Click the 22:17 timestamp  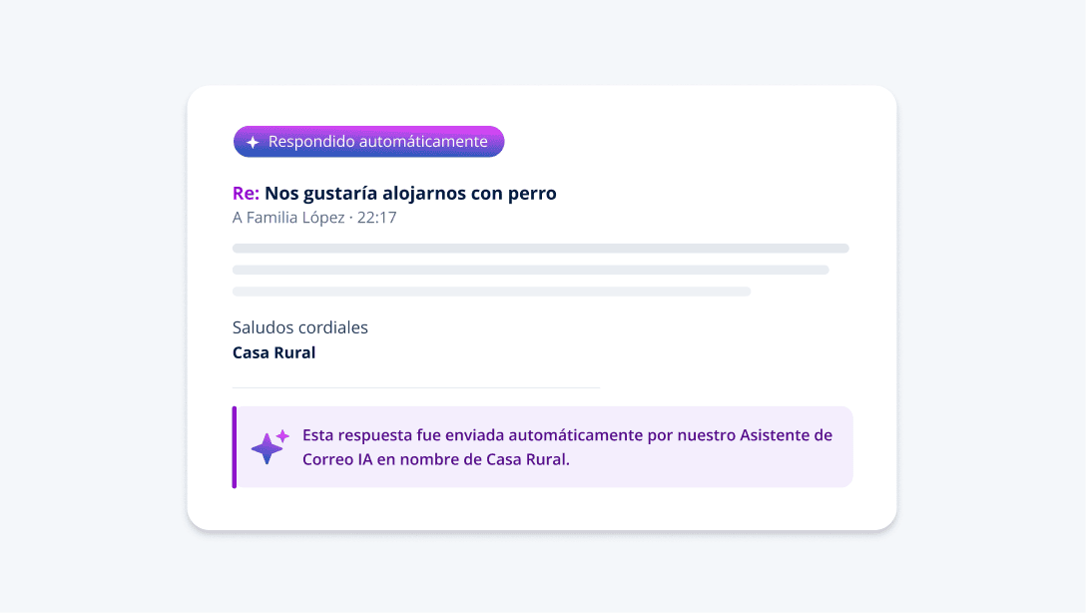(376, 218)
